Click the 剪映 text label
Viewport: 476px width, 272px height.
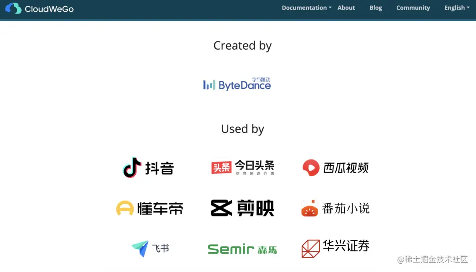click(x=256, y=208)
